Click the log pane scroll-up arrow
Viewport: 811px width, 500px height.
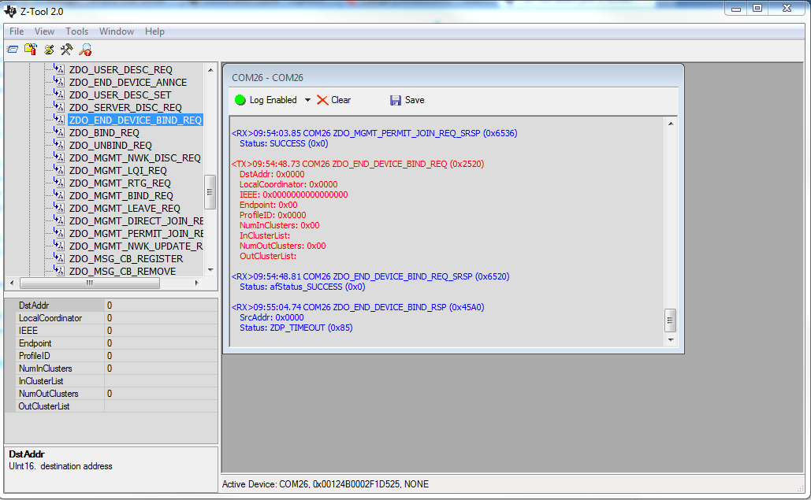(x=671, y=124)
